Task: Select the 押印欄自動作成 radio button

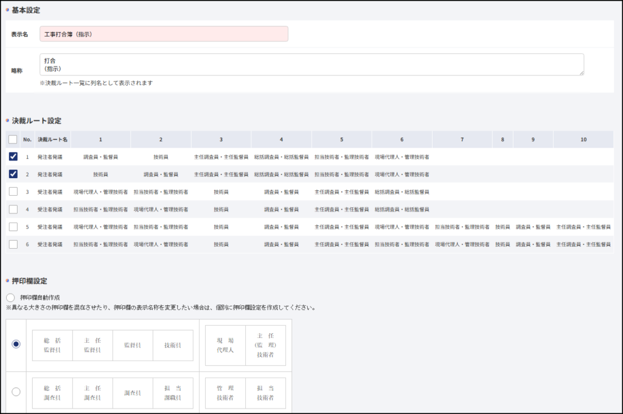Action: [10, 297]
